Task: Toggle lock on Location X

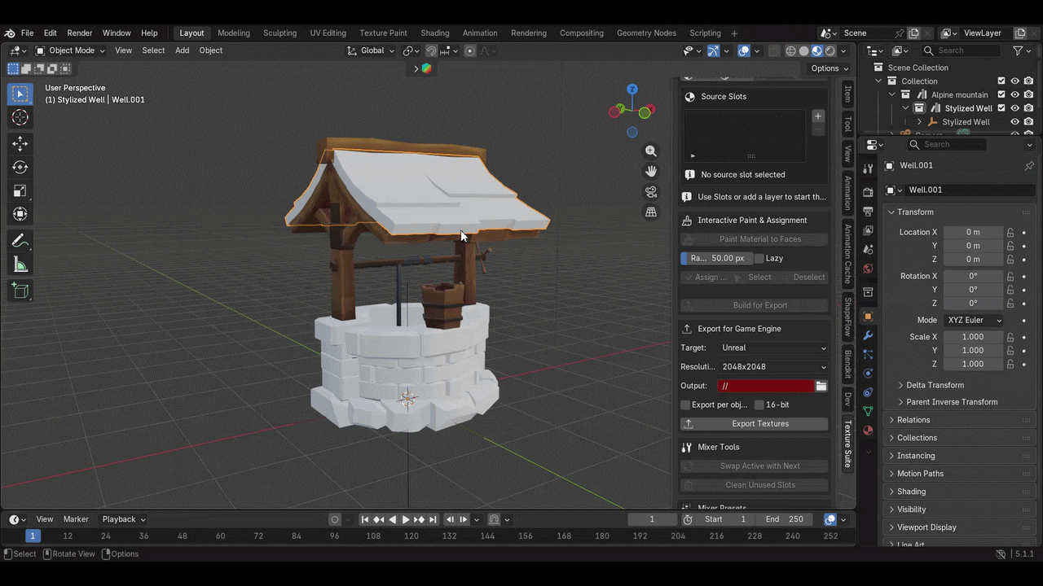Action: (1010, 232)
